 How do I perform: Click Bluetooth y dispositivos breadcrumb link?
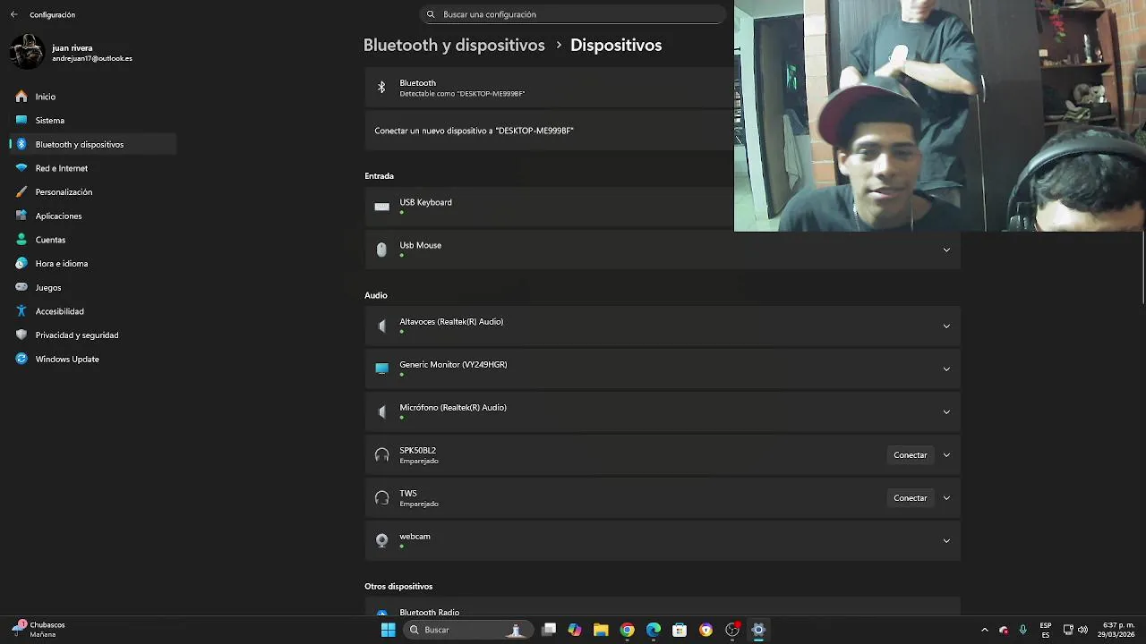coord(454,45)
